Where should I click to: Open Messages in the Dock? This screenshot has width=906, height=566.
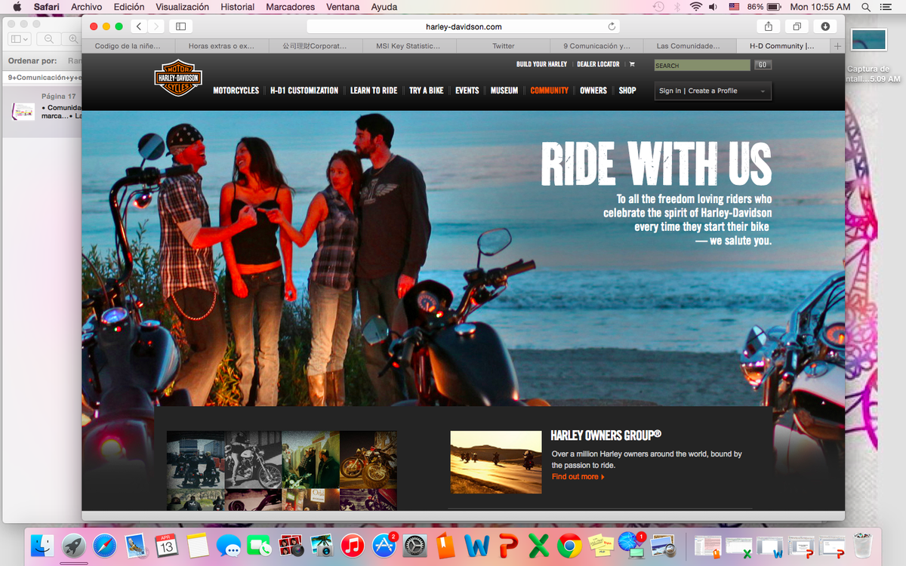229,545
